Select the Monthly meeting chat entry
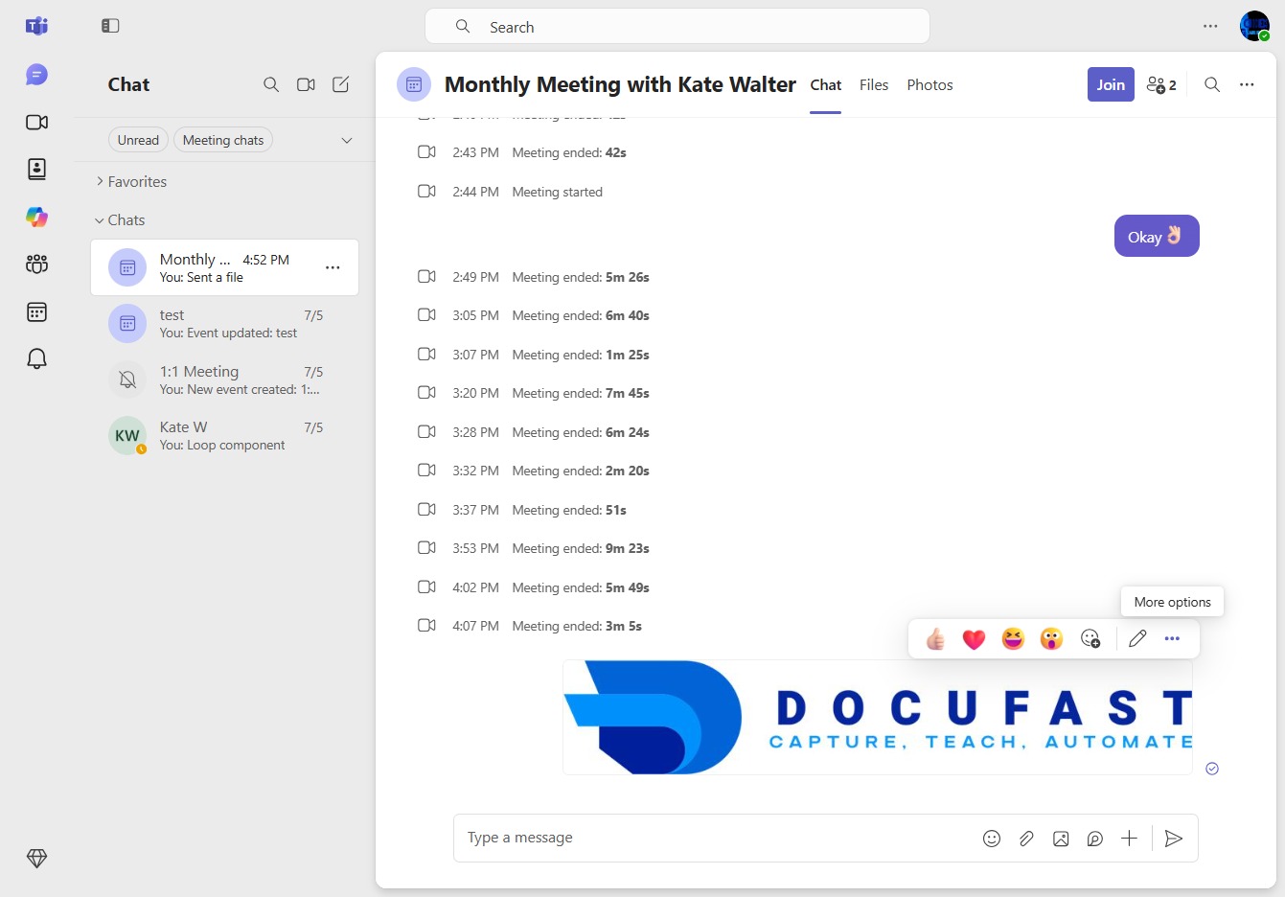Screen dimensions: 1285x897 224,267
